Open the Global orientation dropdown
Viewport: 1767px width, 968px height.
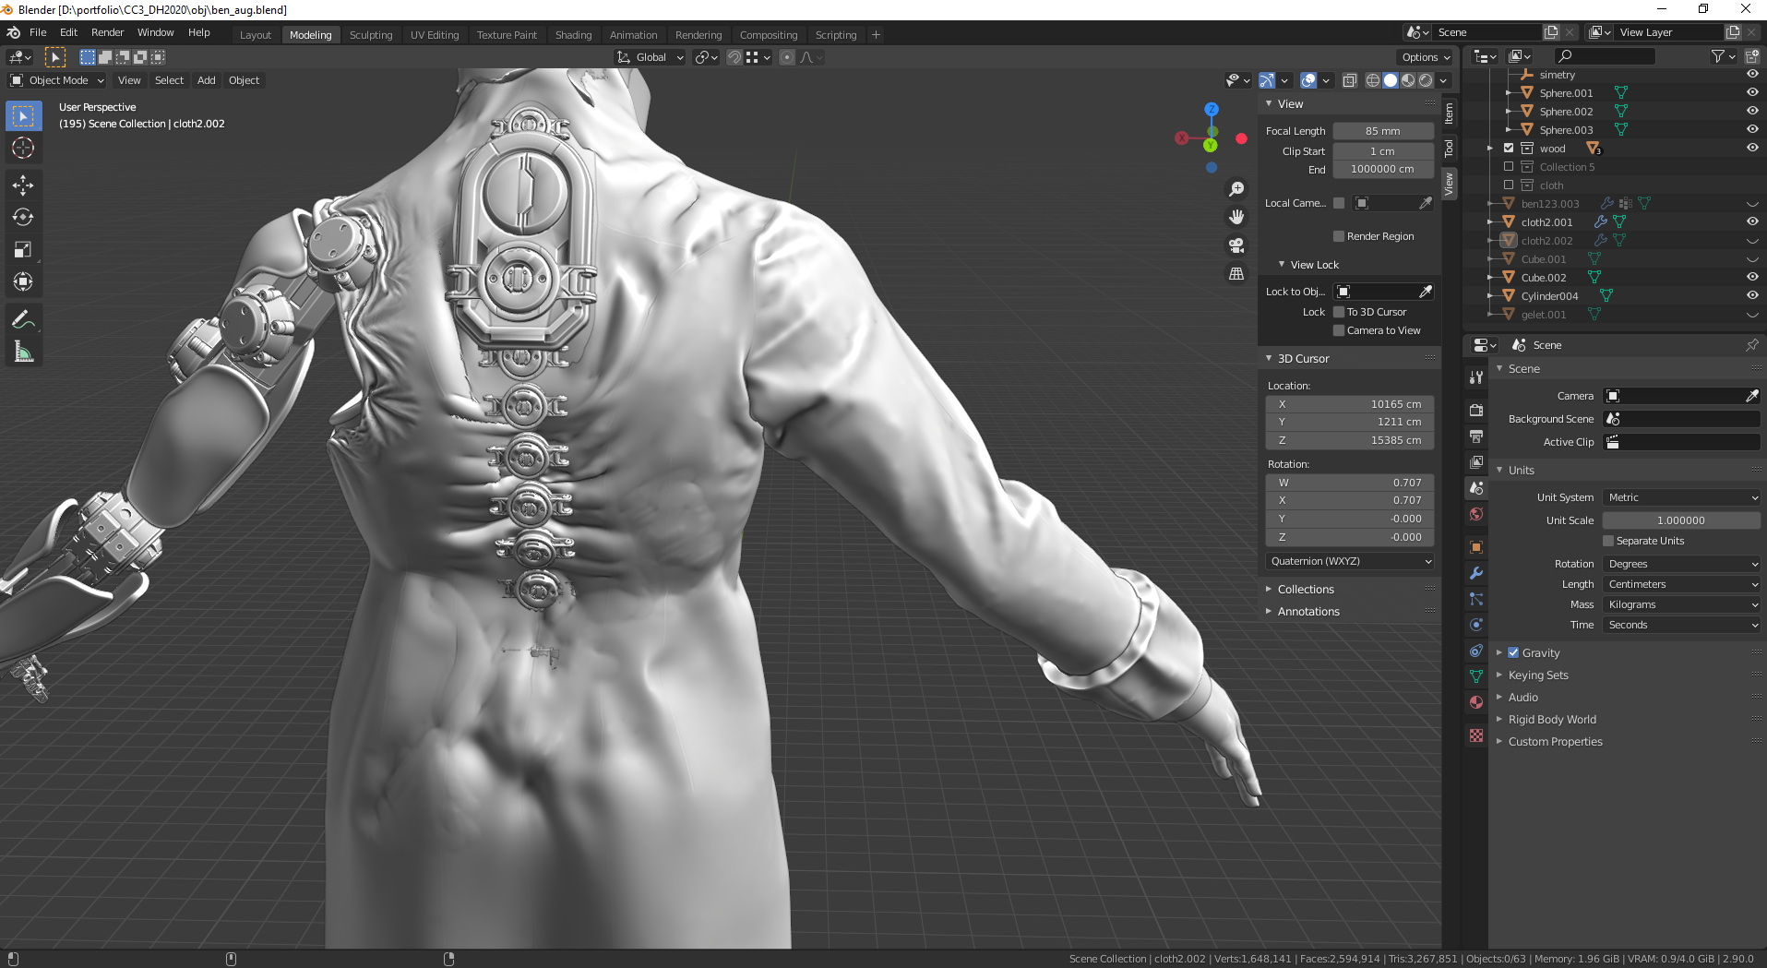point(651,57)
